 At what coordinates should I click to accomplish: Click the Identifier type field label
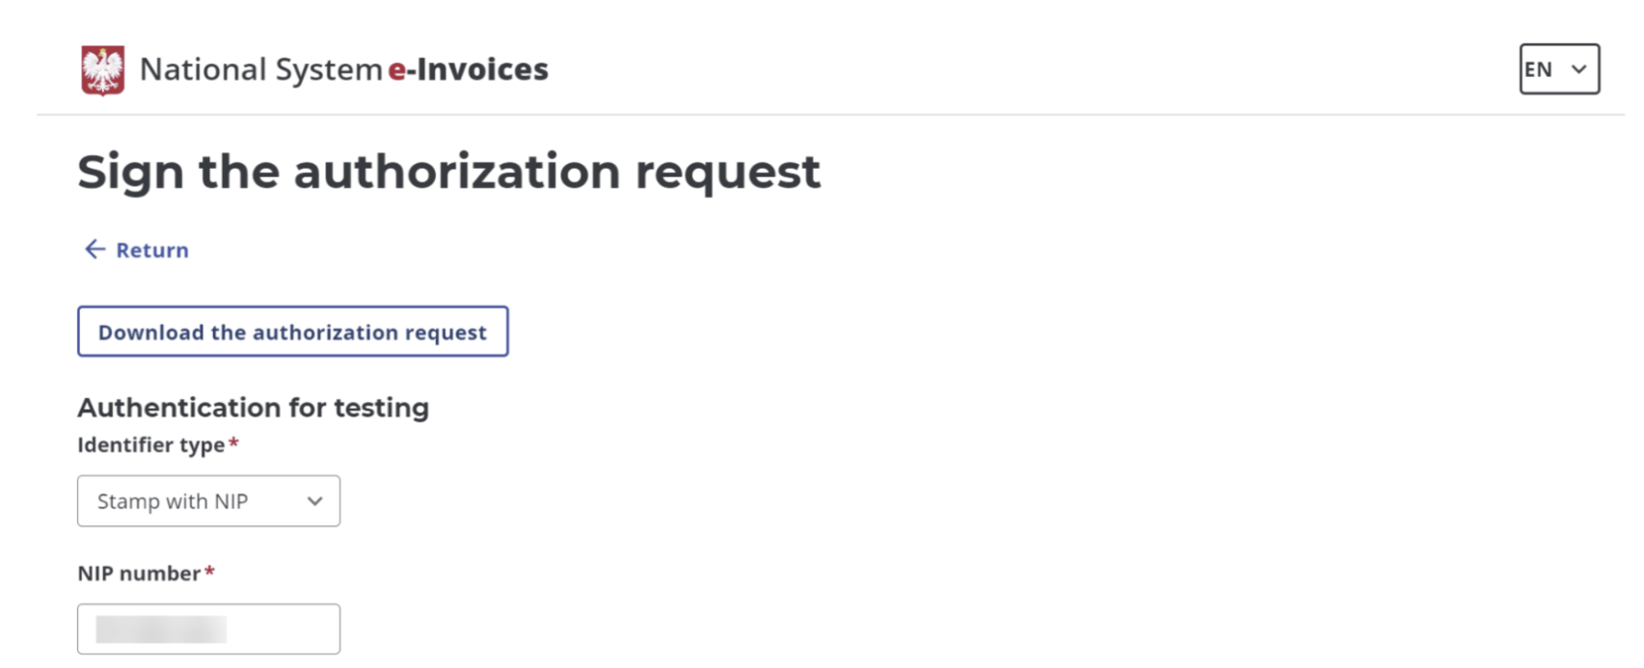point(150,445)
